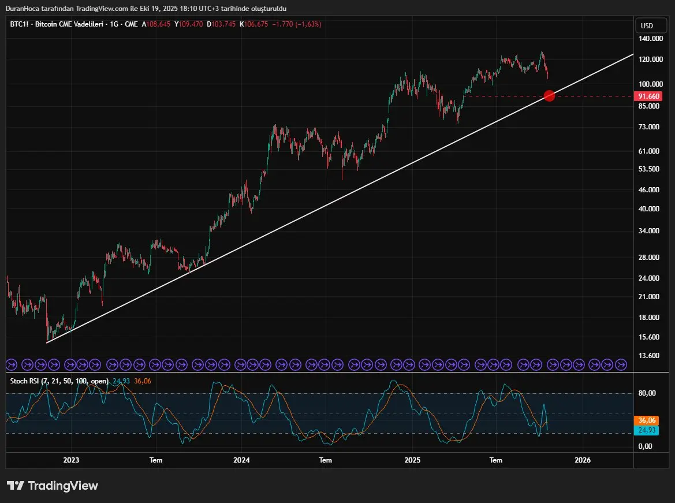Click the BTC1! Bitcoin CME Vadelileri symbol title
The width and height of the screenshot is (675, 503).
coord(73,24)
